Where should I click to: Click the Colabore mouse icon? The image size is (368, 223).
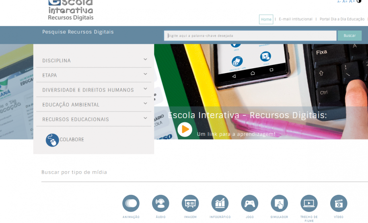[52, 140]
